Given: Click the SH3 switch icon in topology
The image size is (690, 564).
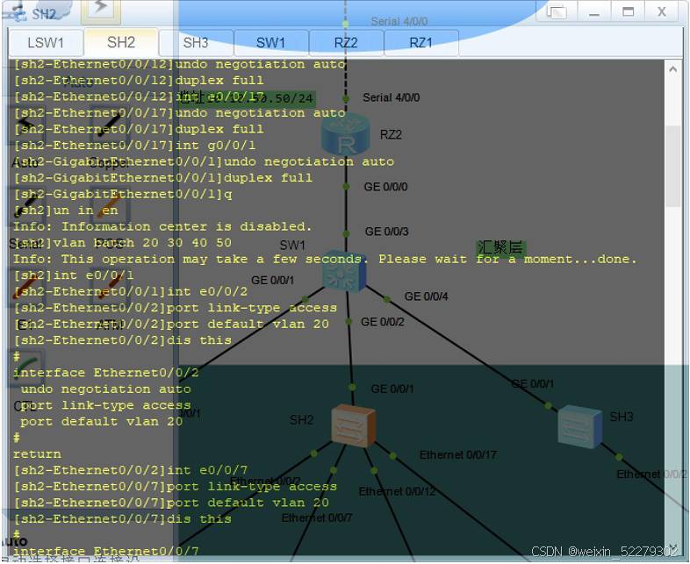Looking at the screenshot, I should pos(580,426).
